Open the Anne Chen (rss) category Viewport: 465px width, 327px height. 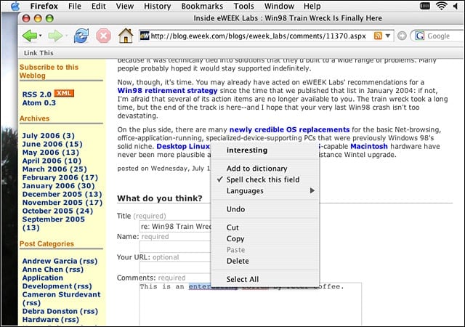(53, 270)
